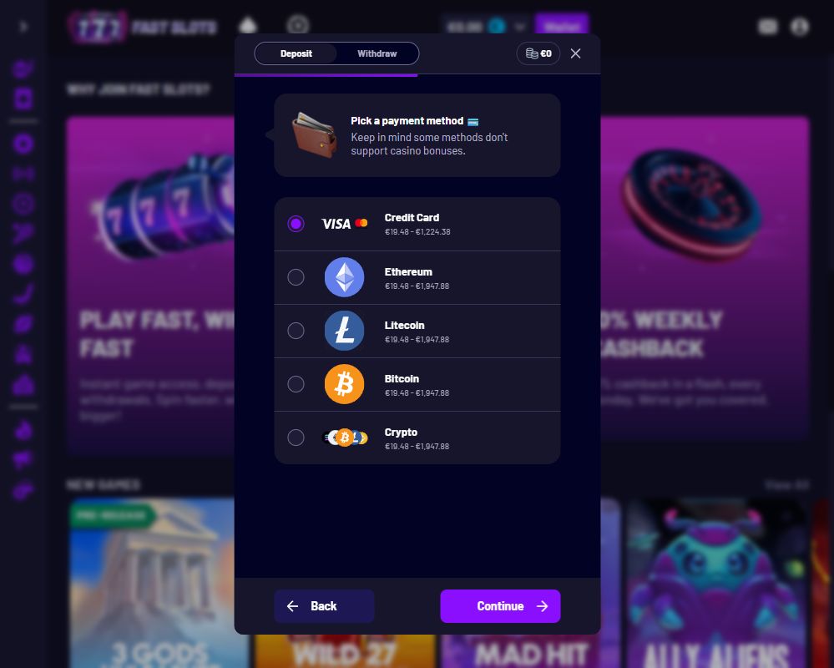834x668 pixels.
Task: Close the deposit dialog with X
Action: [575, 53]
